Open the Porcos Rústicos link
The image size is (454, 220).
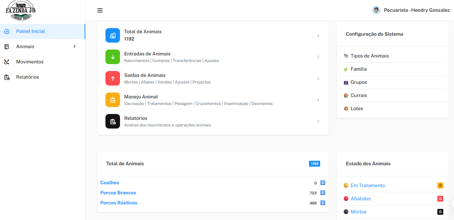point(119,203)
